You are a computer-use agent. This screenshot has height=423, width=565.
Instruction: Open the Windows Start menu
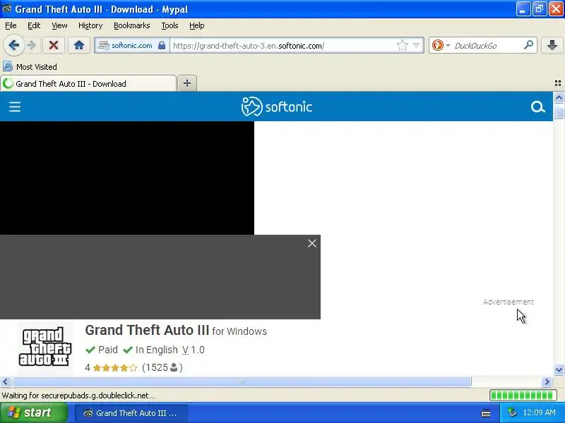click(x=34, y=412)
